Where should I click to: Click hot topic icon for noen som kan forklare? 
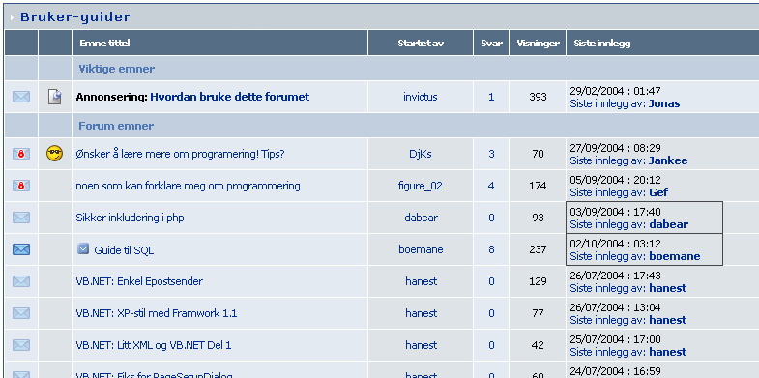21,186
